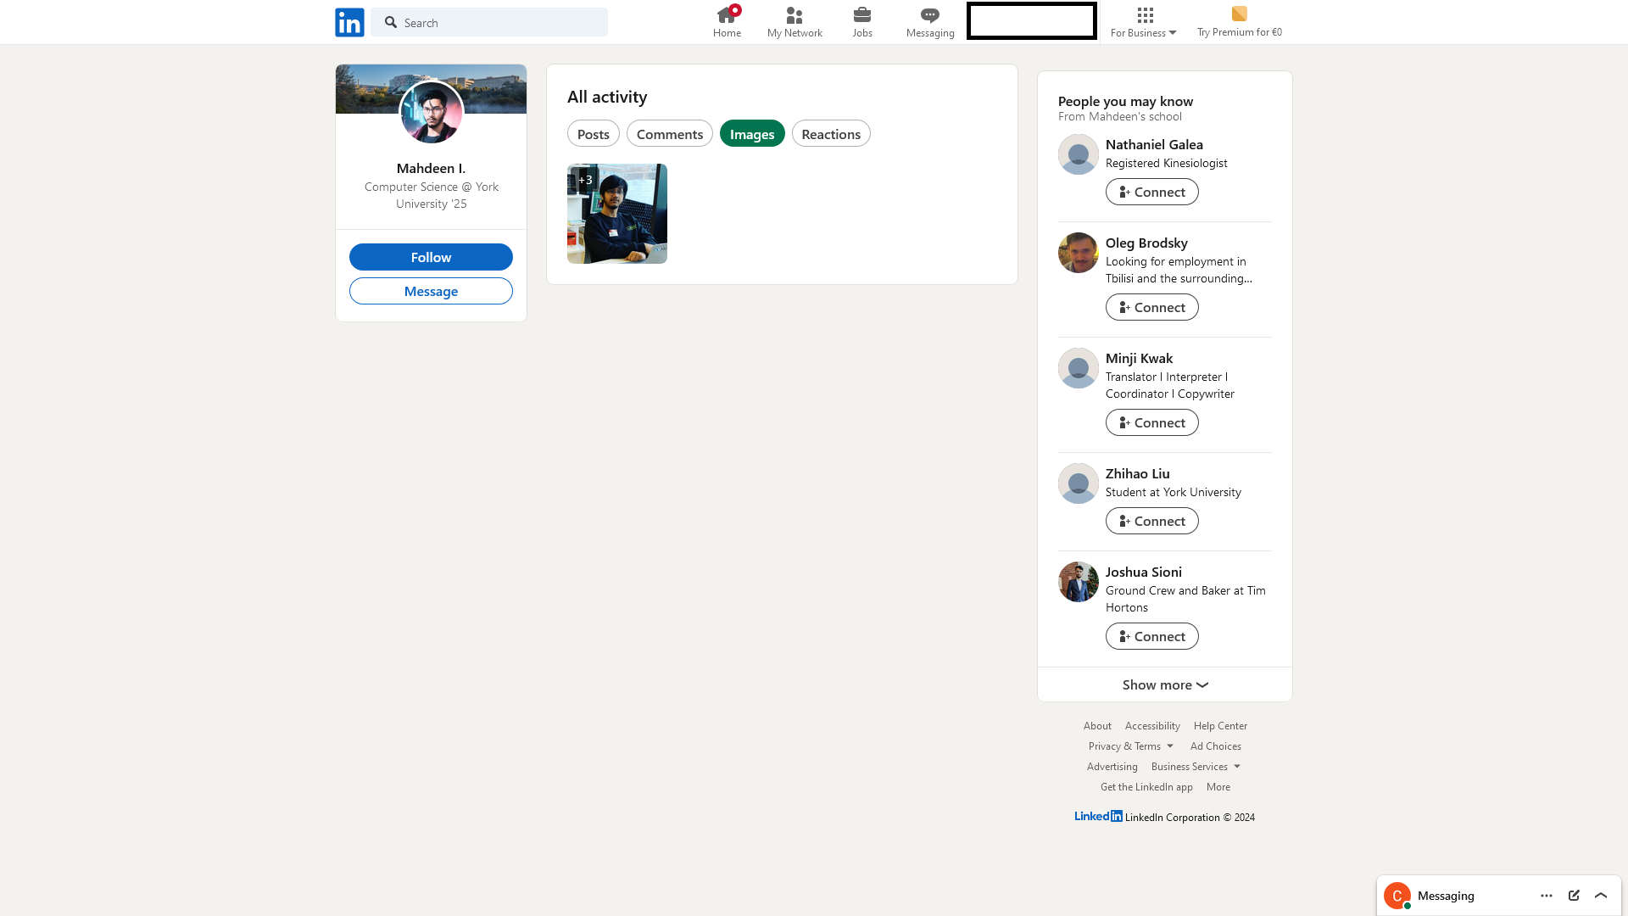Screen dimensions: 1628x916
Task: Select the Reactions filter tab
Action: 831,134
